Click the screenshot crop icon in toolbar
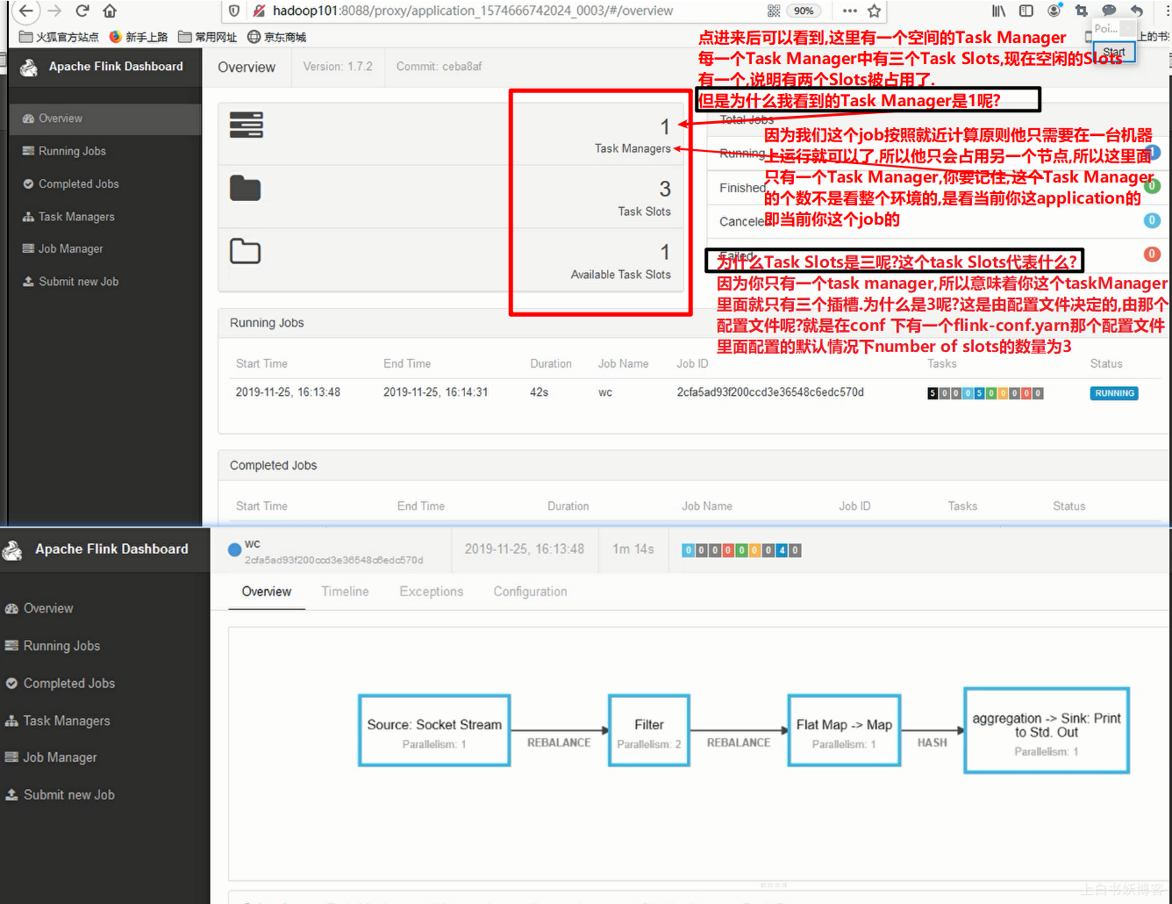 click(x=1082, y=11)
